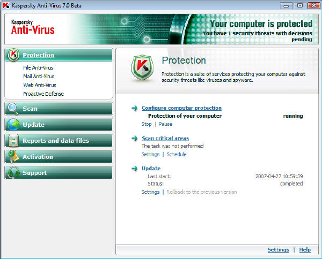Pause computer protection
Screen dimensions: 322x259
click(165, 124)
